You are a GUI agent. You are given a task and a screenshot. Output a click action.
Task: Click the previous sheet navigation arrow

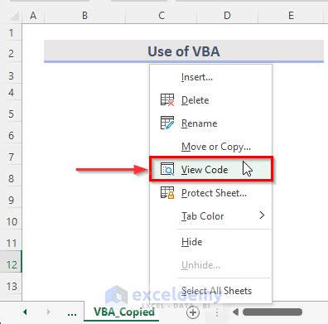25,312
